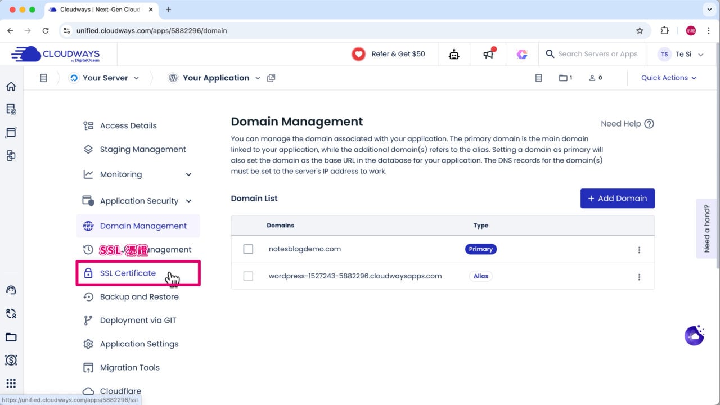
Task: Click the Add Domain button
Action: 617,199
